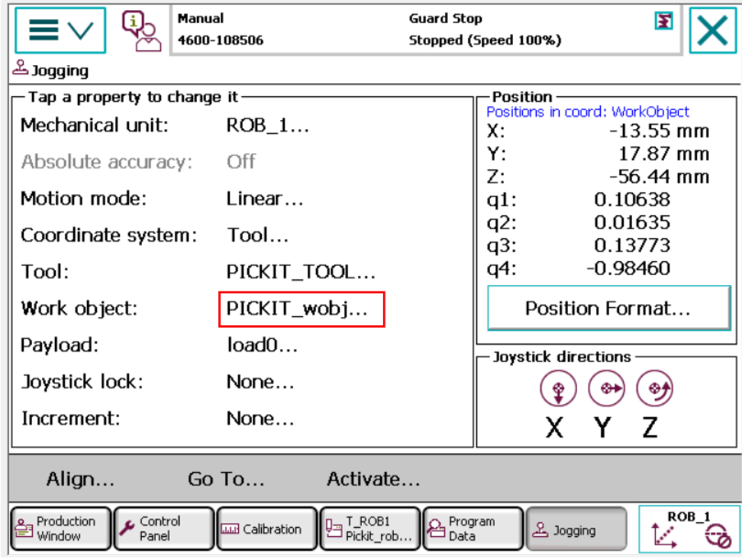The width and height of the screenshot is (742, 558).
Task: Select the PICKIT_wobj work object
Action: tap(300, 310)
